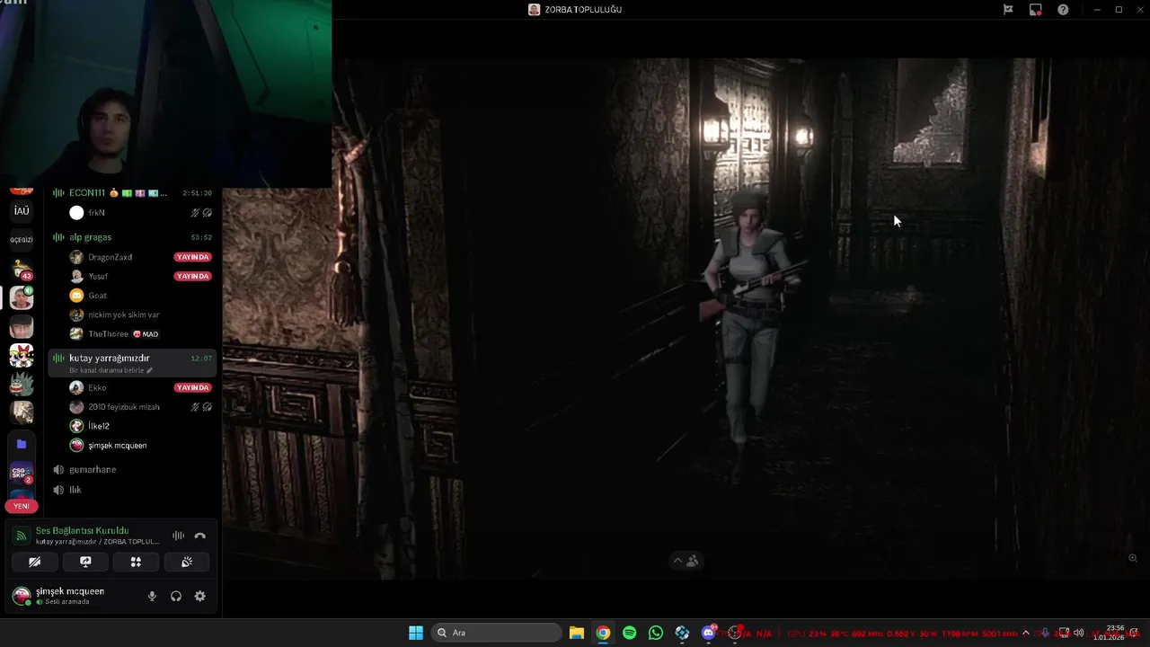
Task: Open your own user profile avatar
Action: point(22,596)
